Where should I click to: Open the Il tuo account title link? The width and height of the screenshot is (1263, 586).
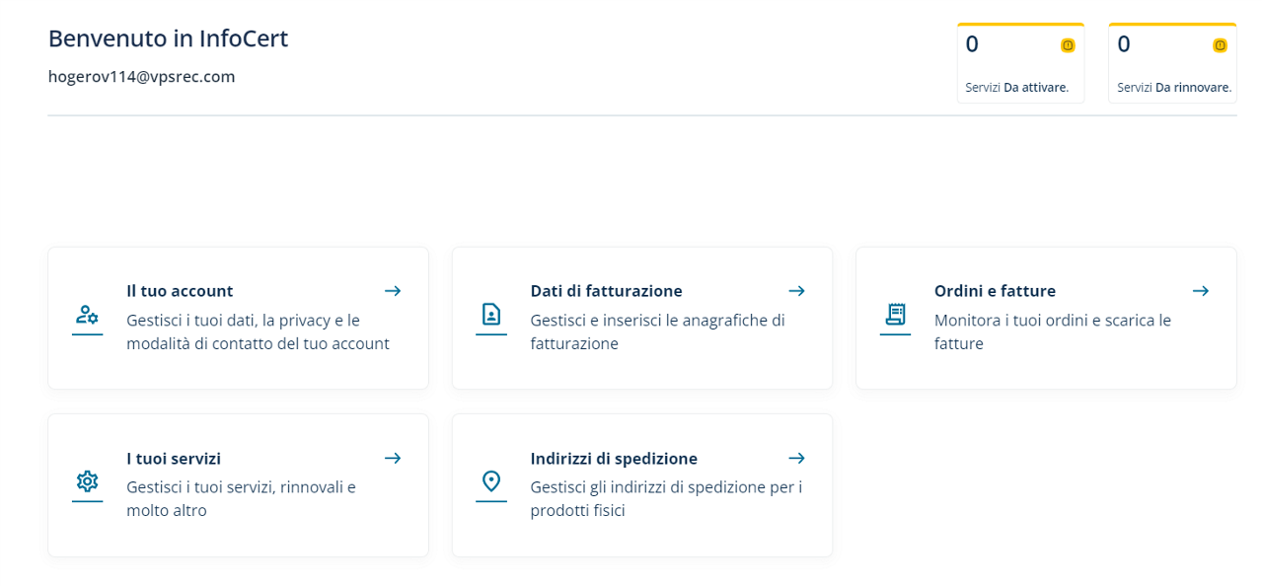(x=180, y=291)
